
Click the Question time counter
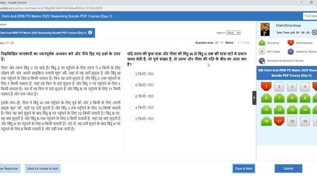click(209, 43)
